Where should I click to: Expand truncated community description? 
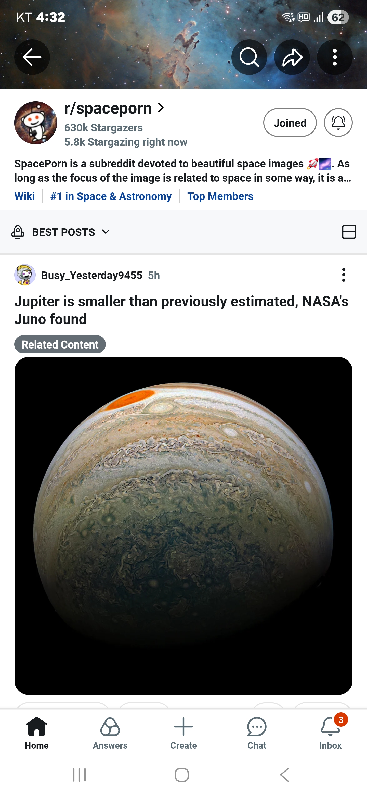182,171
